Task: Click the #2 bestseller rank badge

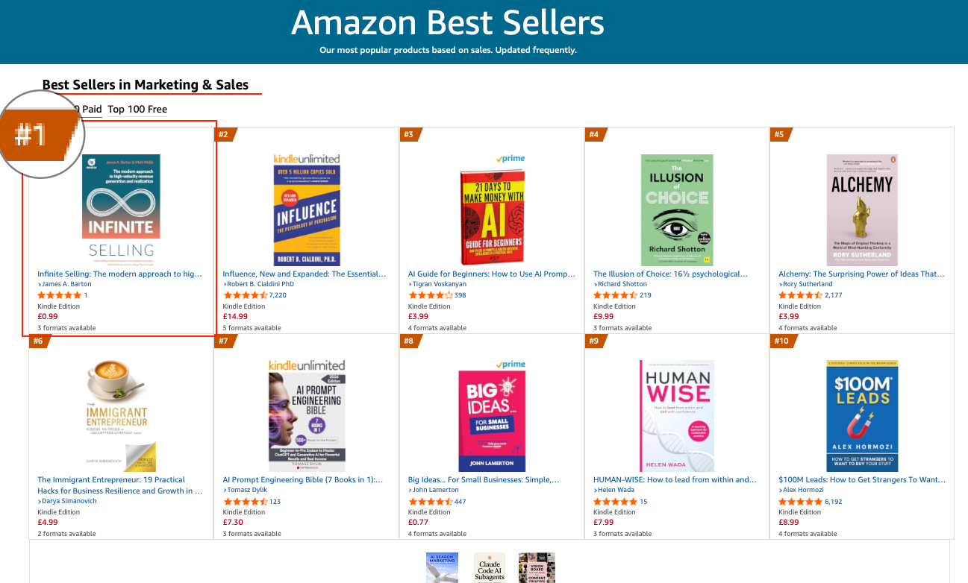Action: [x=224, y=135]
